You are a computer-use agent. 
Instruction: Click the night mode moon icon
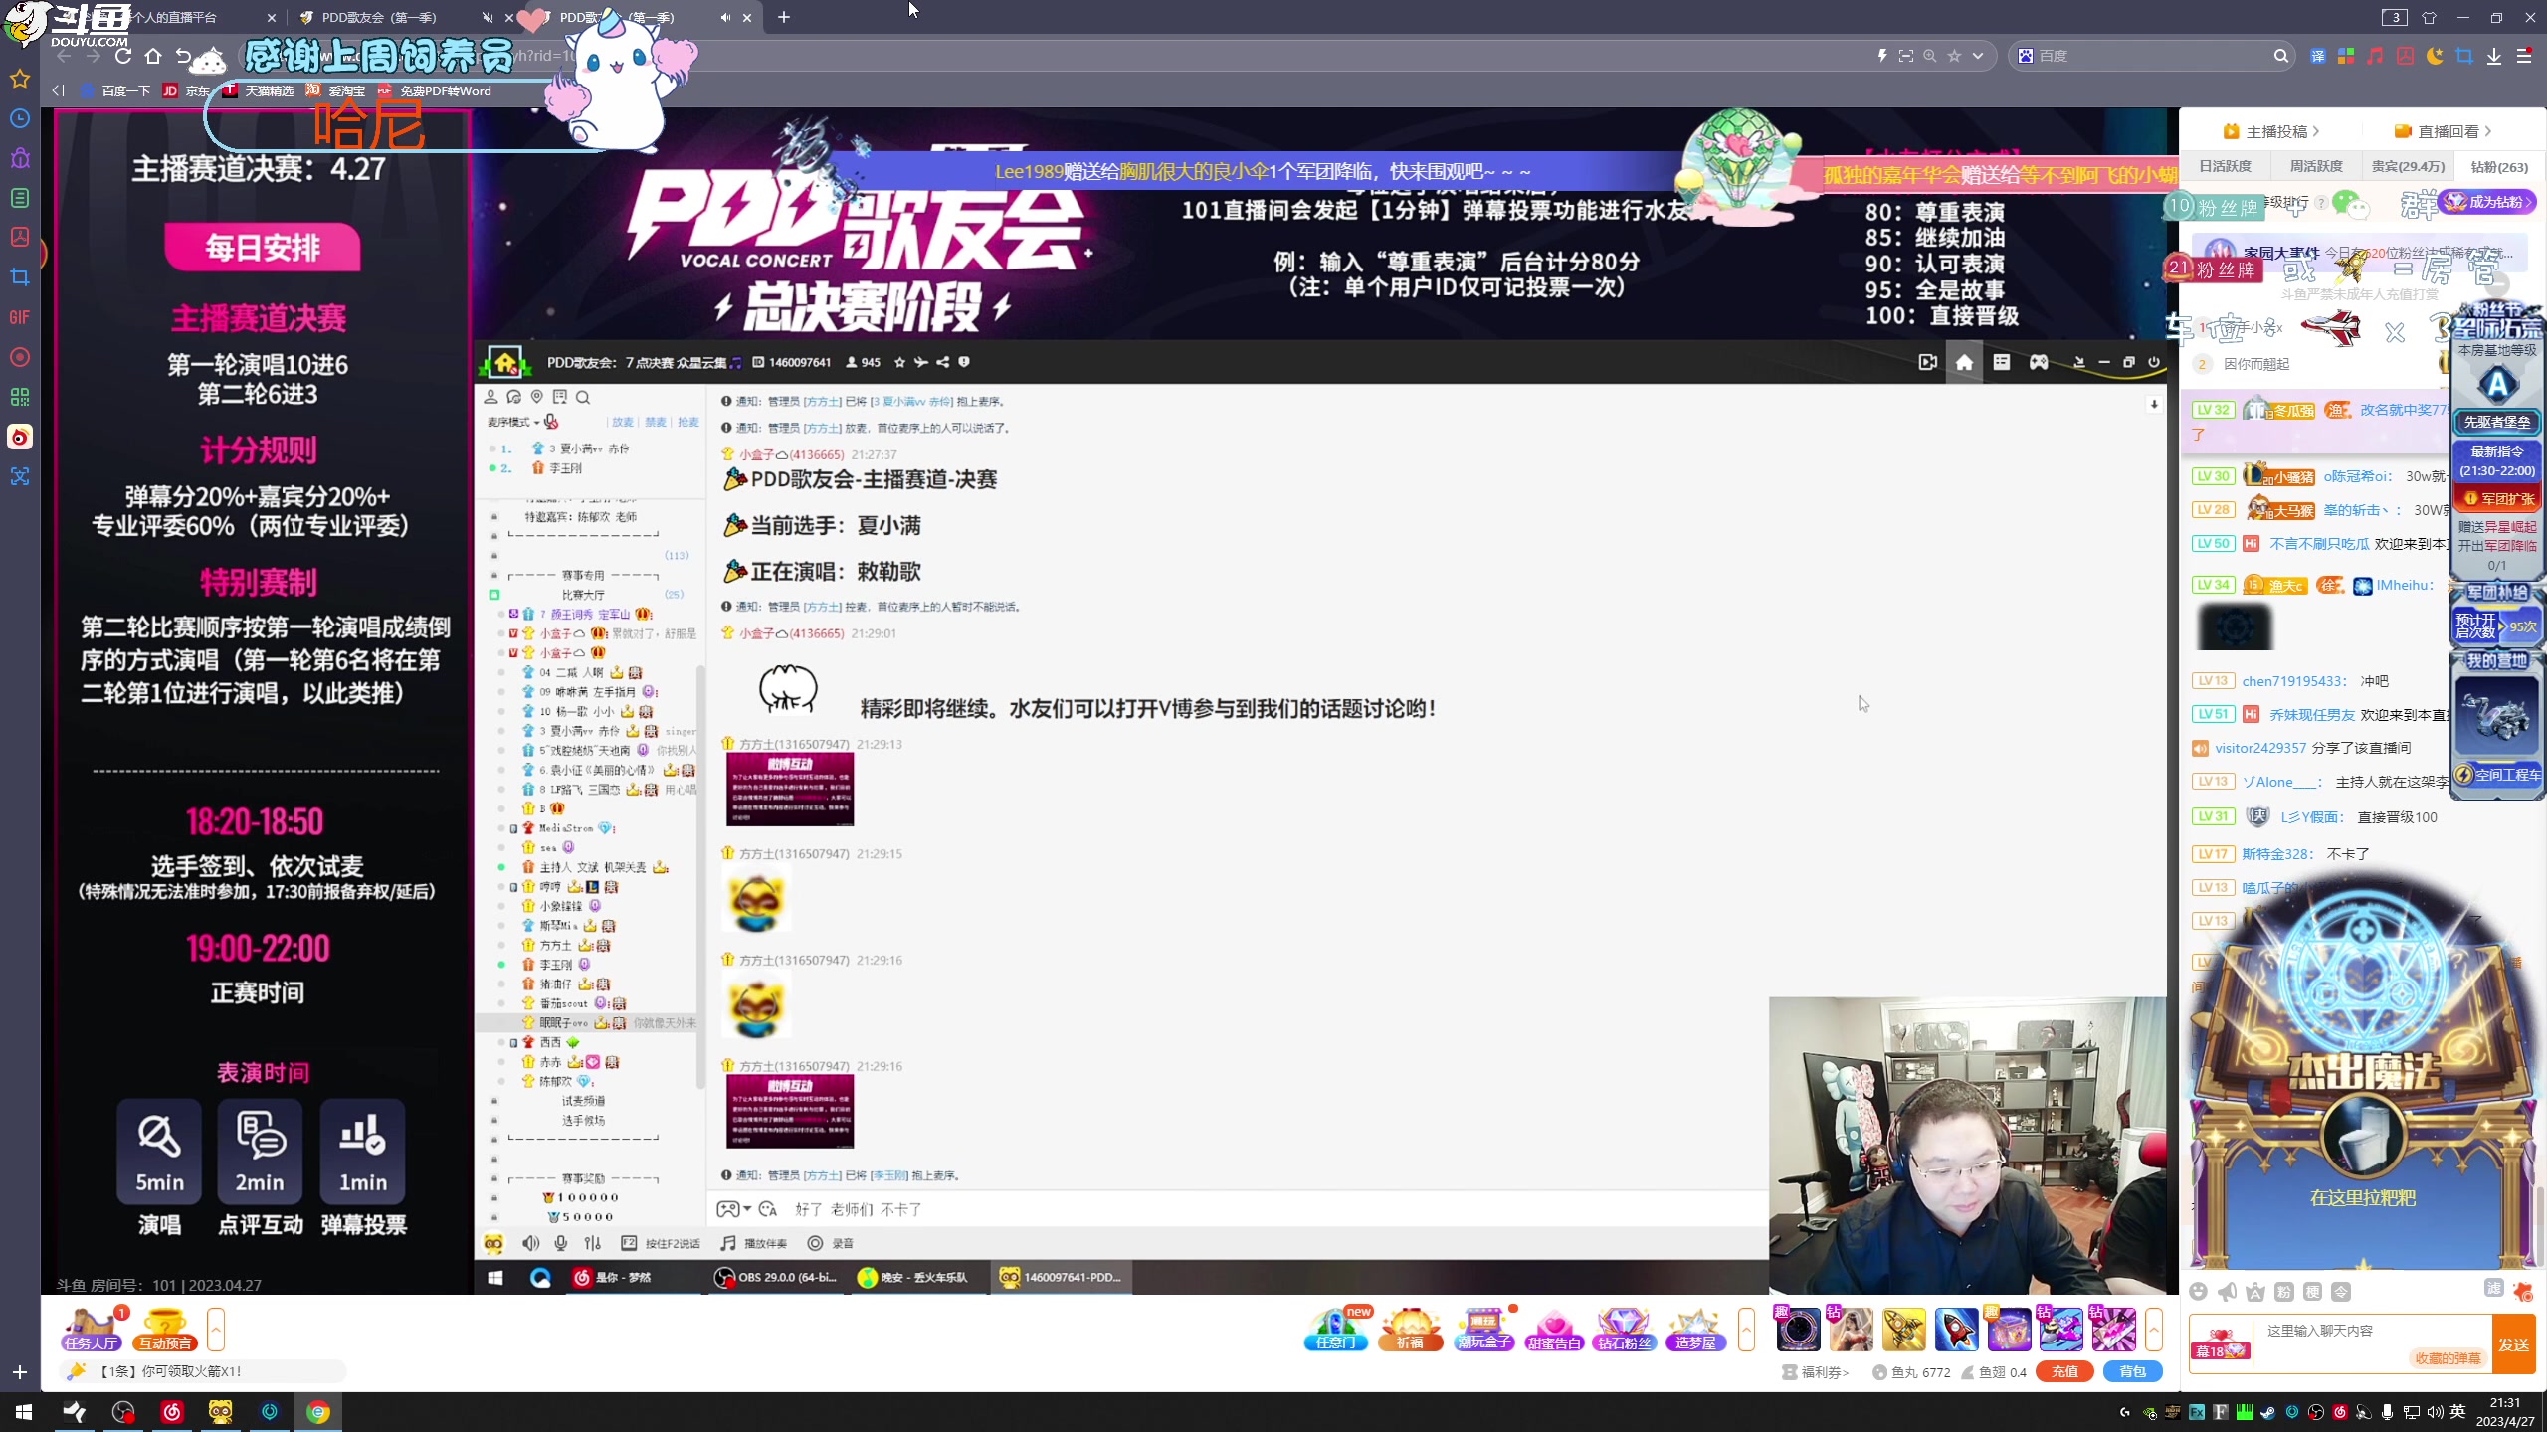pos(2435,56)
